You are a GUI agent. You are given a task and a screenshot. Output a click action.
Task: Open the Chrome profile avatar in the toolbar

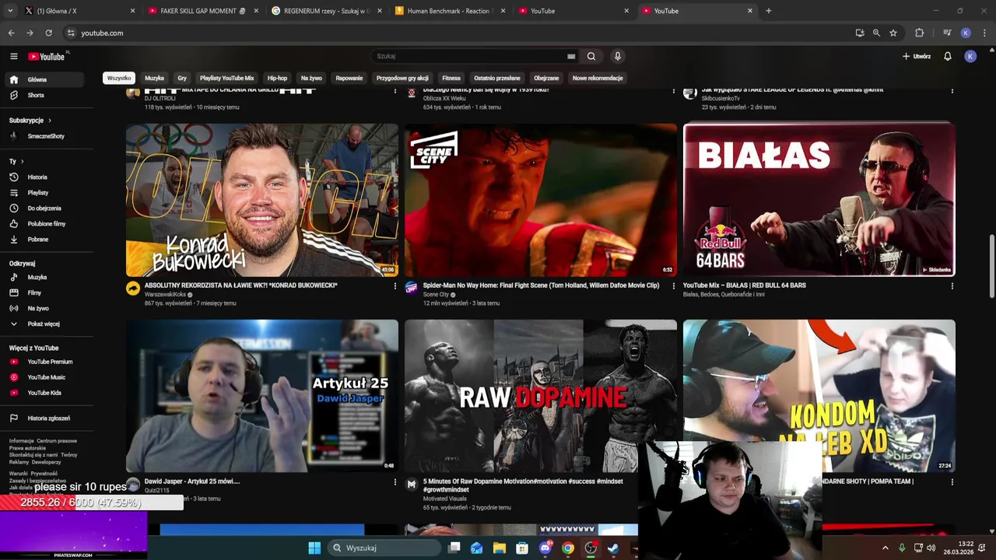[966, 33]
